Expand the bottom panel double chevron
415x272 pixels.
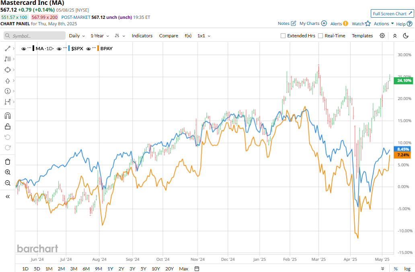(x=383, y=268)
